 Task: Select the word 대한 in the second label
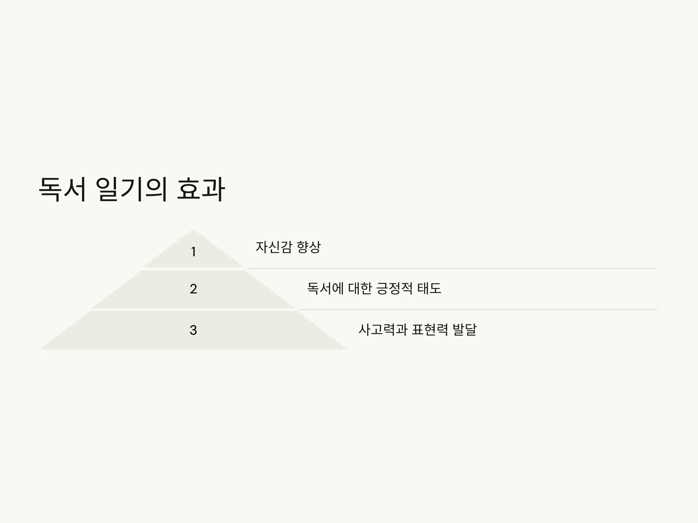pyautogui.click(x=360, y=288)
